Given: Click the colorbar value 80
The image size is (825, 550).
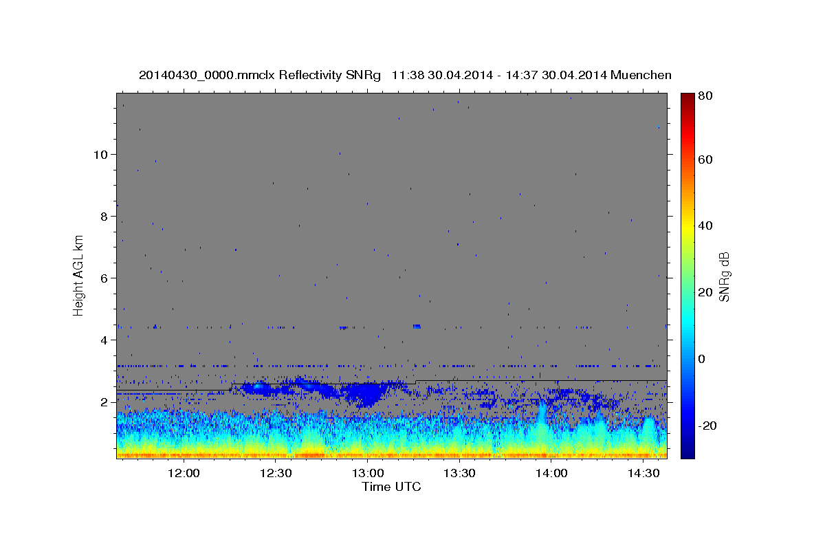Looking at the screenshot, I should click(705, 96).
